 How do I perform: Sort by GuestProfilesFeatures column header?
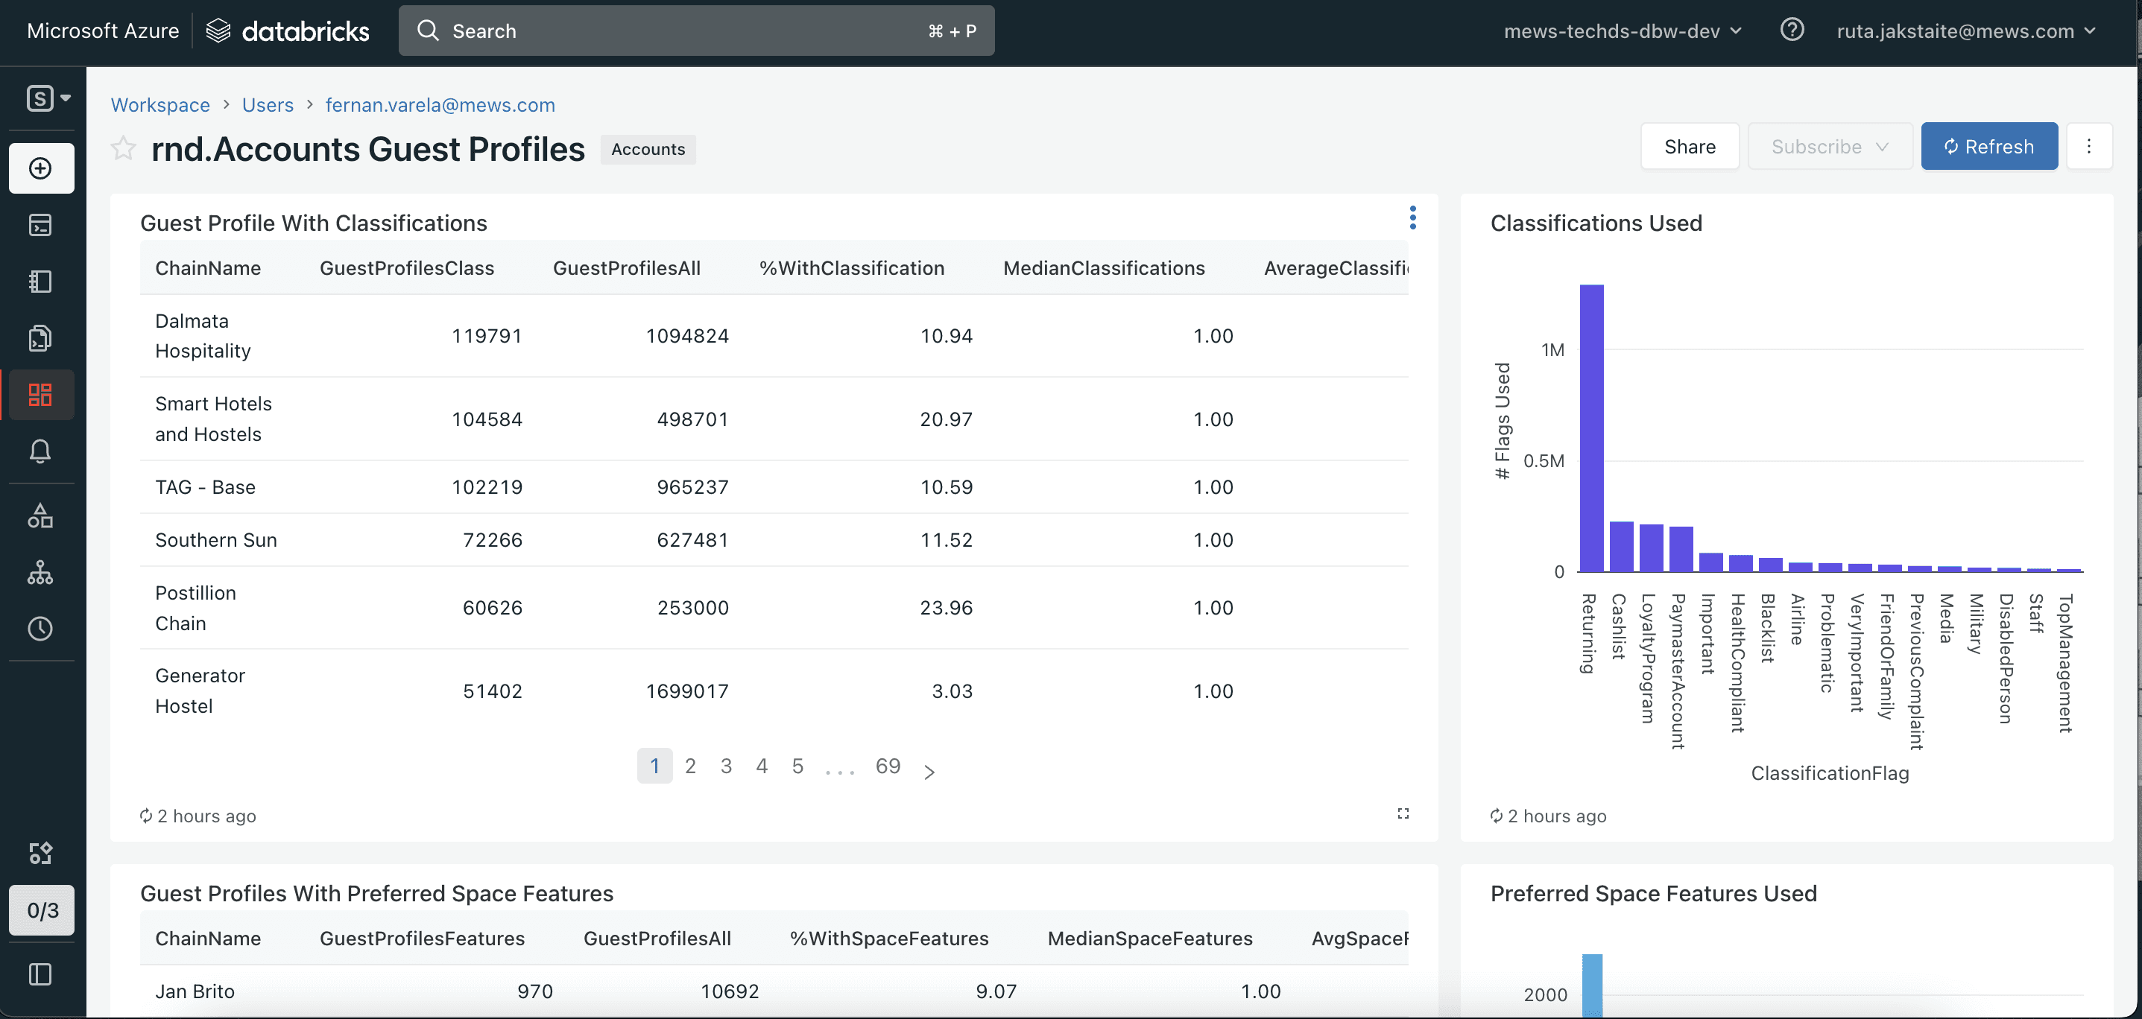point(423,939)
